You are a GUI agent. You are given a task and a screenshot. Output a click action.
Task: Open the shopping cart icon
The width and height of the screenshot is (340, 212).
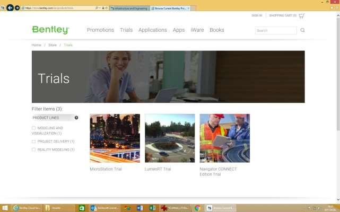tap(302, 15)
